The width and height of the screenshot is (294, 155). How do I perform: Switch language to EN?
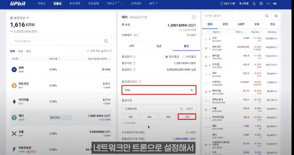(x=268, y=4)
